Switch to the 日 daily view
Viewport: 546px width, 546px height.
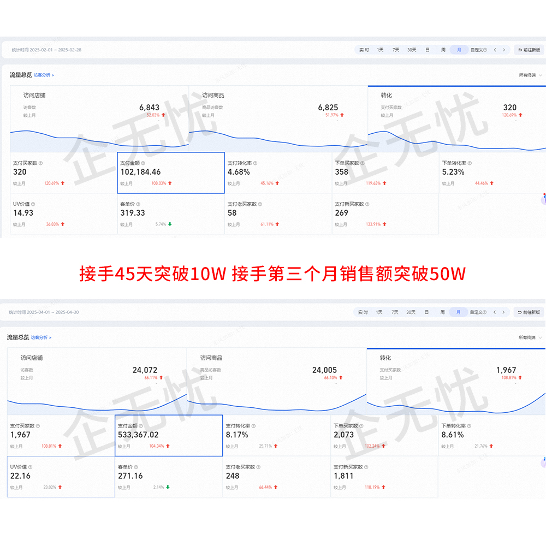pos(427,49)
